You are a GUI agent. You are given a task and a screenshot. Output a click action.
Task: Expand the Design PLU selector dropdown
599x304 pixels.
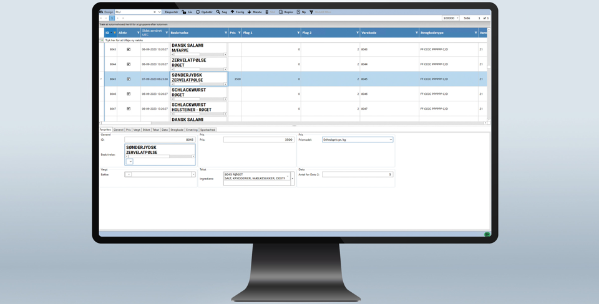pyautogui.click(x=160, y=12)
